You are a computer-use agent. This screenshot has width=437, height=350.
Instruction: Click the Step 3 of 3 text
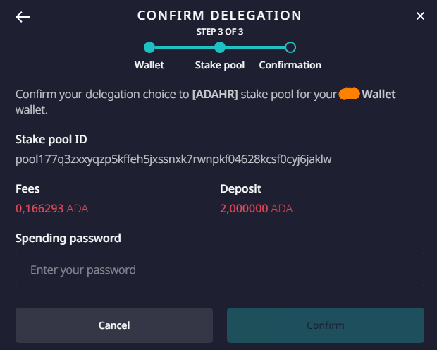[x=219, y=32]
